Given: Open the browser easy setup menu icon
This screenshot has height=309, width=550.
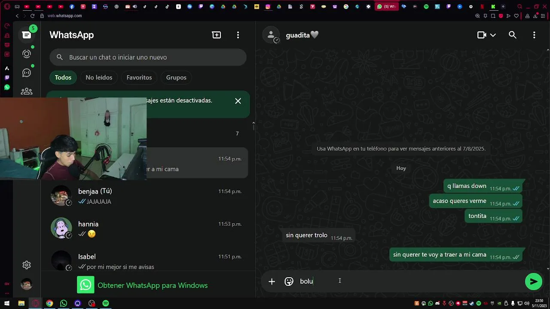Looking at the screenshot, I should click(x=543, y=16).
